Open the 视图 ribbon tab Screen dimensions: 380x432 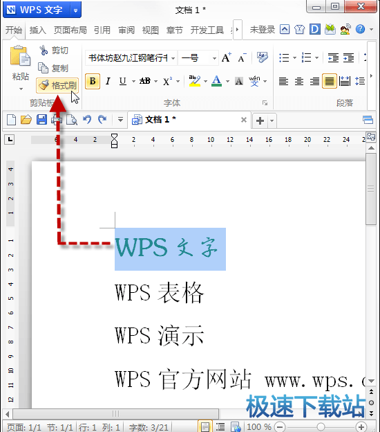point(151,30)
